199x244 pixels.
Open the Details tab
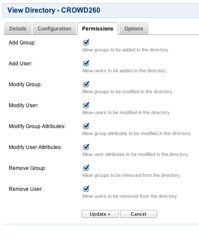(18, 29)
